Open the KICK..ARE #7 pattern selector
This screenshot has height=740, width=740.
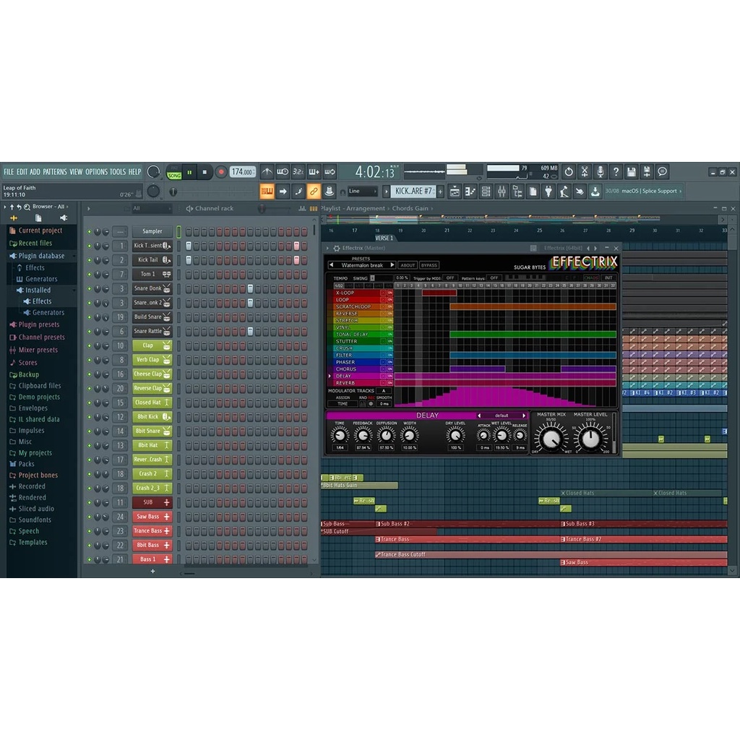click(x=414, y=192)
